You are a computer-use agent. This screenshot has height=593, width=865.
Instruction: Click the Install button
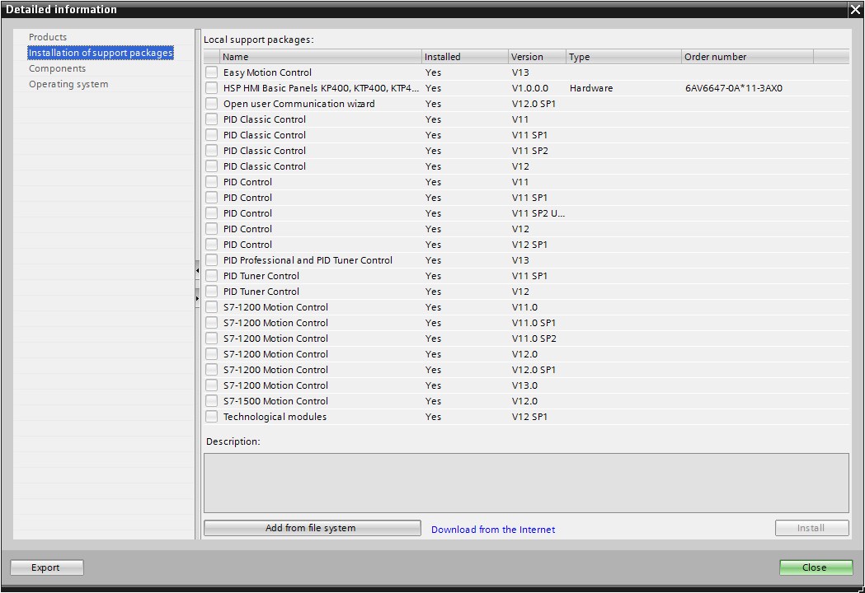811,528
